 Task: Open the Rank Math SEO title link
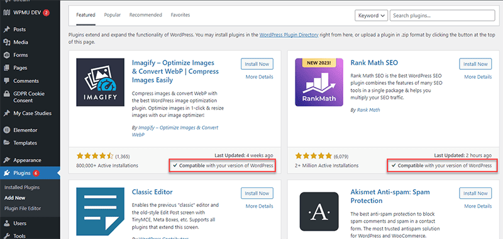coord(374,62)
